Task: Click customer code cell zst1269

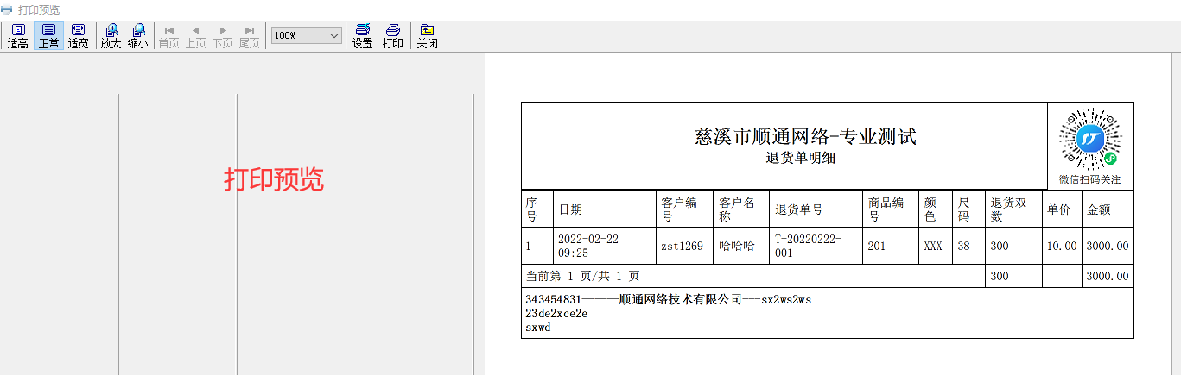Action: point(683,246)
